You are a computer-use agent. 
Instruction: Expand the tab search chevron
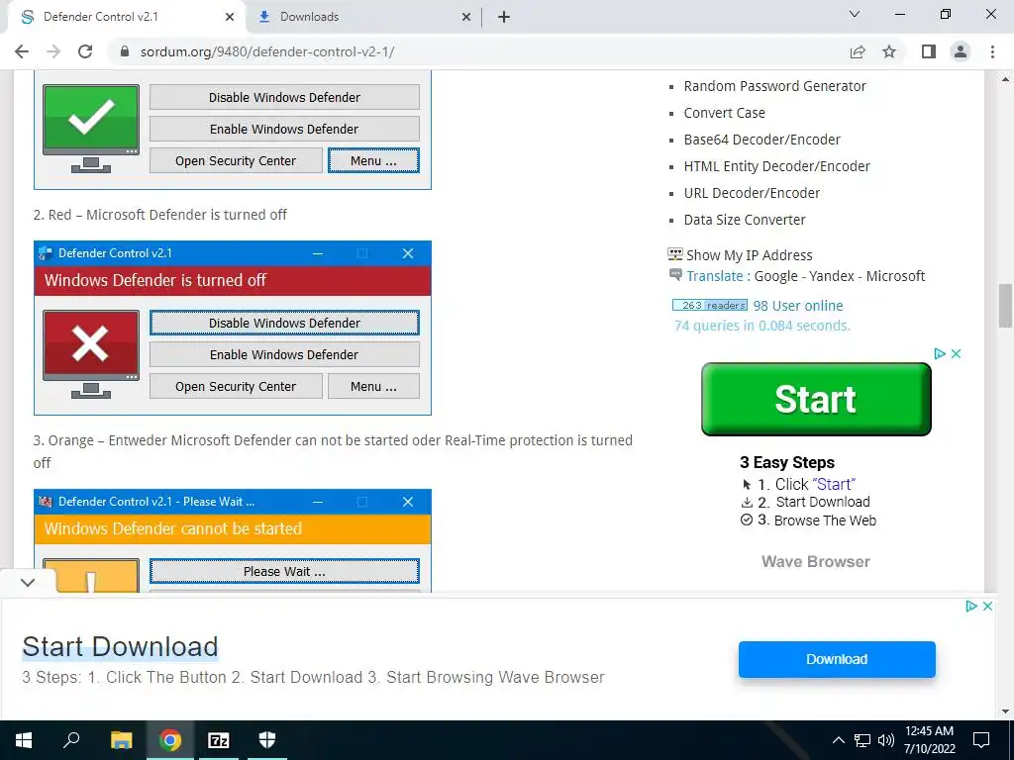point(855,14)
